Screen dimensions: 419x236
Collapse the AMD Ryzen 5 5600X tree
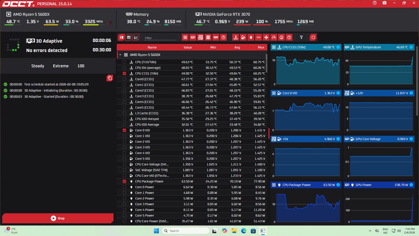pos(120,55)
